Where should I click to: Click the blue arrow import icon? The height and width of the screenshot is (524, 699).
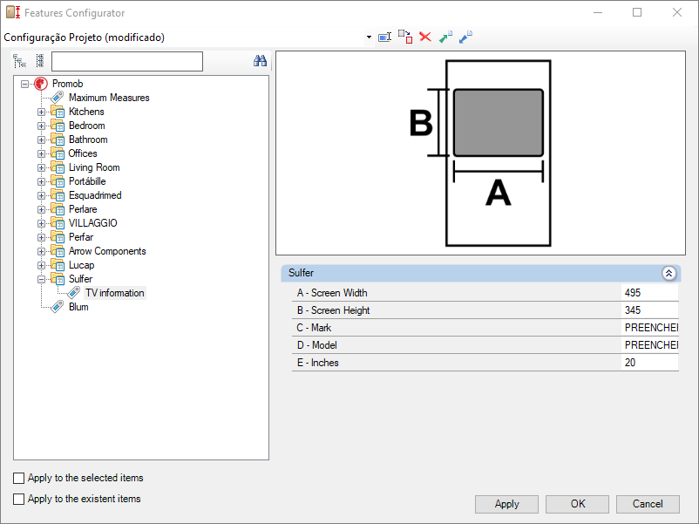tap(465, 37)
